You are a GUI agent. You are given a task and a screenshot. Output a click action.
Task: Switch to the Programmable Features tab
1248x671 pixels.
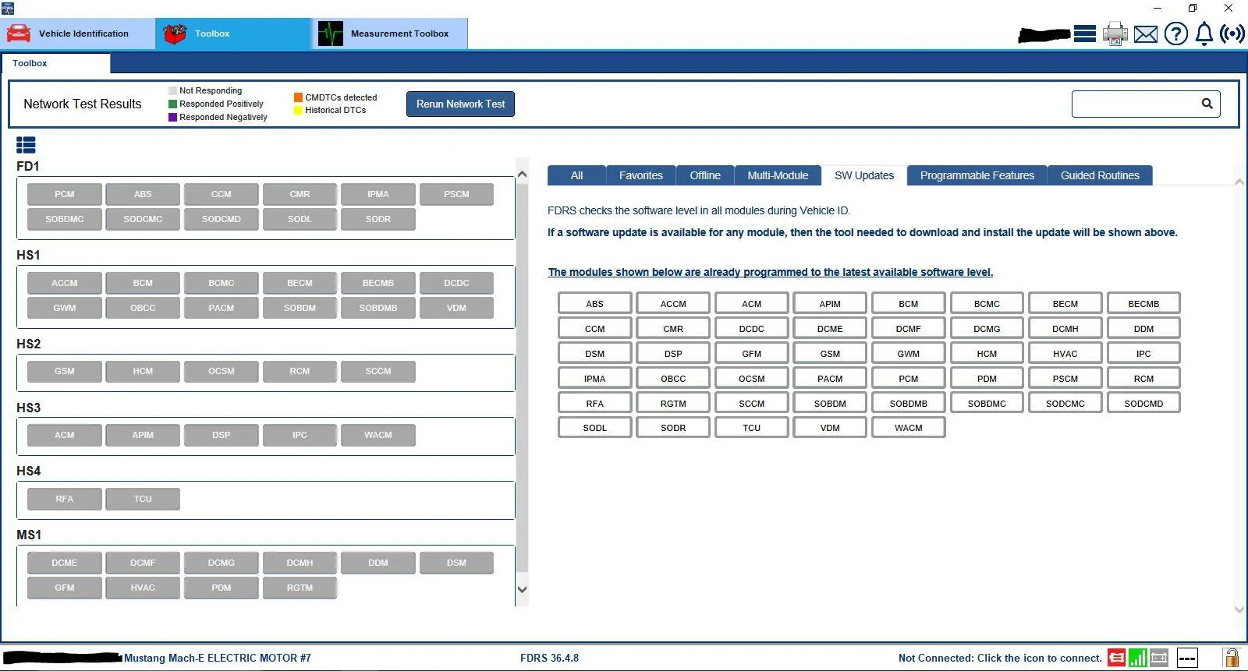tap(977, 175)
